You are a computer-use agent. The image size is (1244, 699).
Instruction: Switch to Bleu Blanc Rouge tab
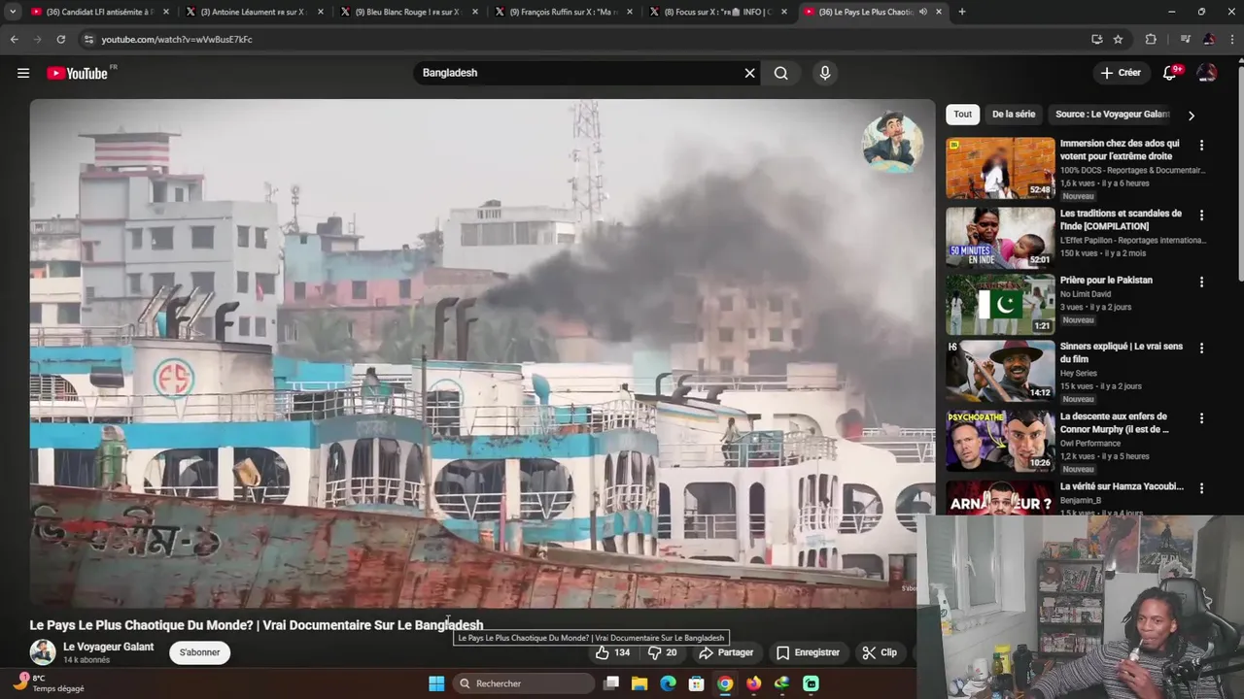(408, 12)
